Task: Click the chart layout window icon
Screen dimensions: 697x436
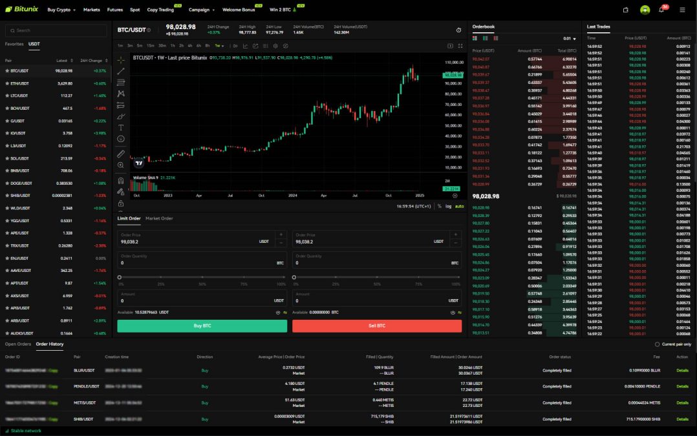Action: 450,46
